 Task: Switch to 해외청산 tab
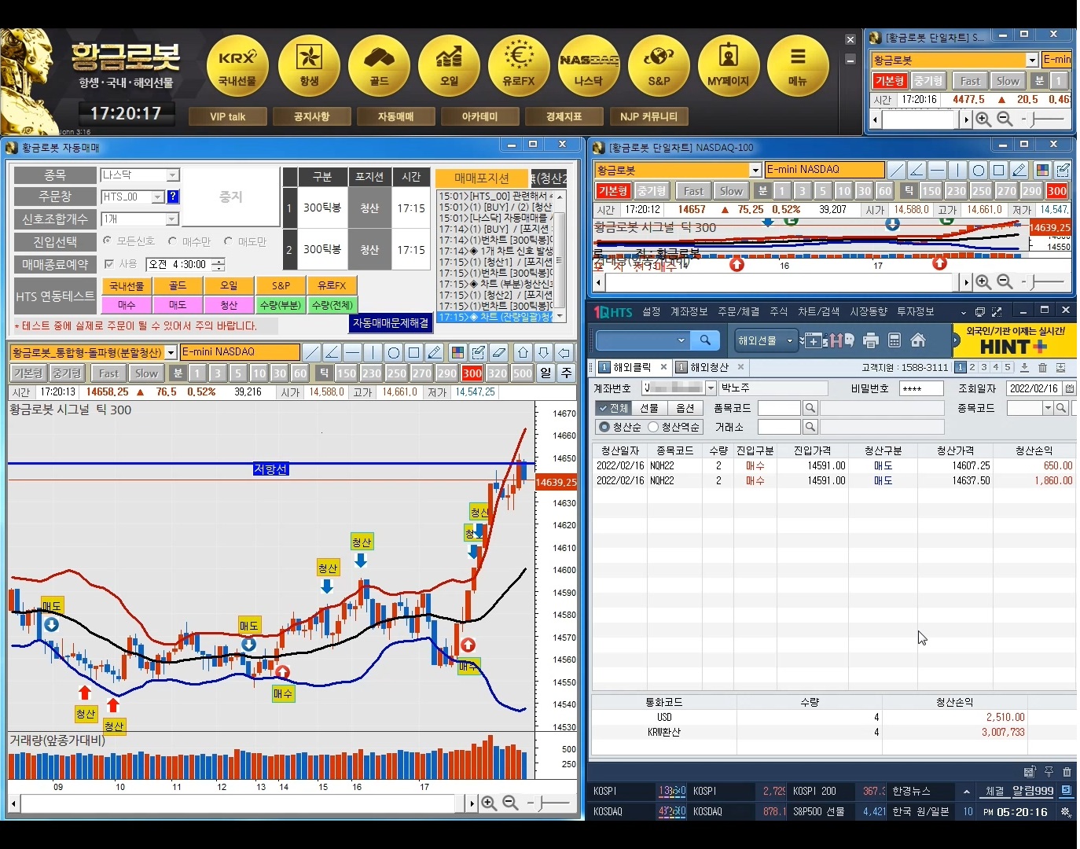pos(709,367)
